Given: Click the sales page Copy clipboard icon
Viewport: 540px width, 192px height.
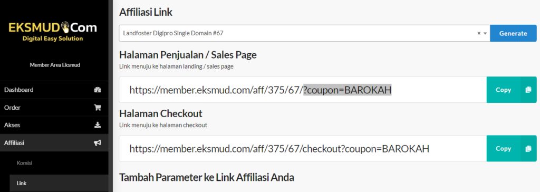Looking at the screenshot, I should pos(528,90).
